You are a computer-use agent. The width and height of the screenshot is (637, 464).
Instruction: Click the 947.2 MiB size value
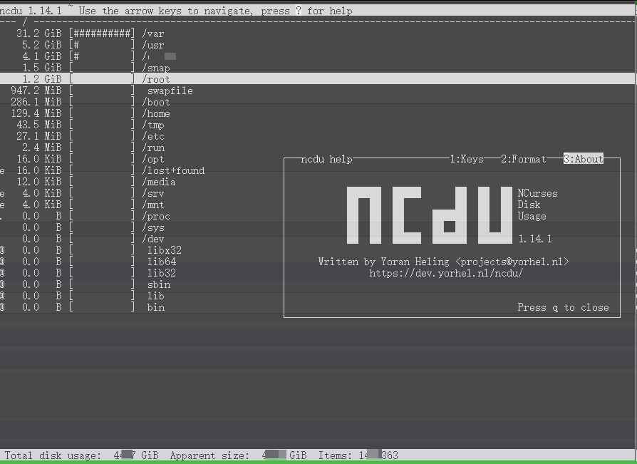point(36,91)
